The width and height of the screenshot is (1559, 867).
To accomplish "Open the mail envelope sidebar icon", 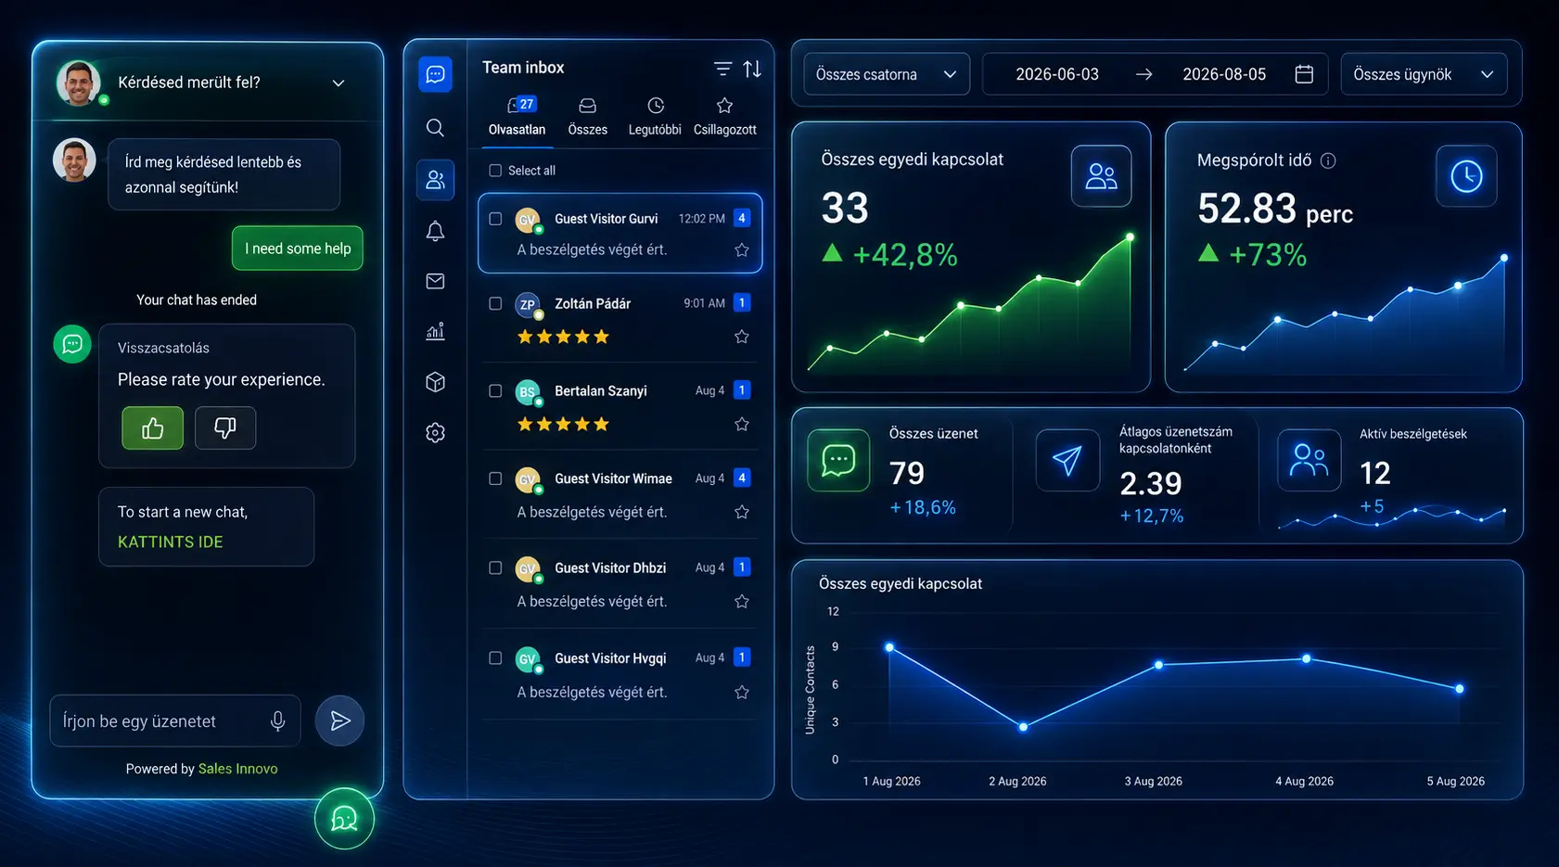I will pyautogui.click(x=435, y=281).
